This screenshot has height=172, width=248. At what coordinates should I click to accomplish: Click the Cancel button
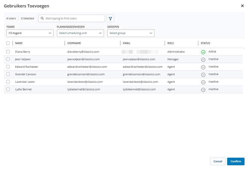[x=218, y=161]
